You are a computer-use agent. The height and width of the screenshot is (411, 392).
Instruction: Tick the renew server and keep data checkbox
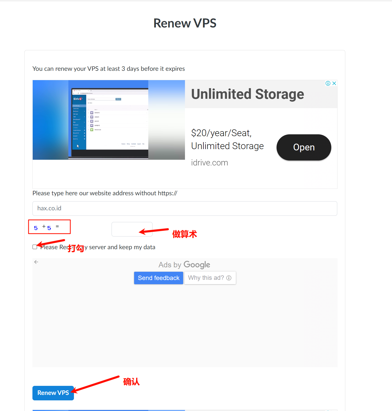[x=35, y=247]
